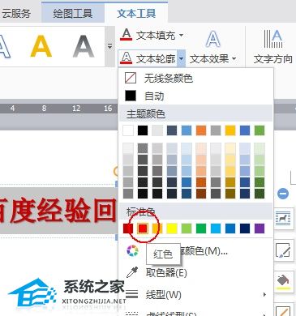
Task: Click the 文字方向 text direction icon
Action: [x=273, y=39]
